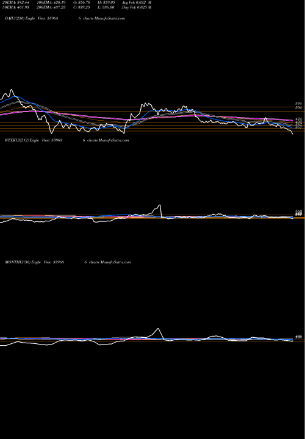Click the 20EMA value label
This screenshot has height=439, width=305.
coord(16,2)
